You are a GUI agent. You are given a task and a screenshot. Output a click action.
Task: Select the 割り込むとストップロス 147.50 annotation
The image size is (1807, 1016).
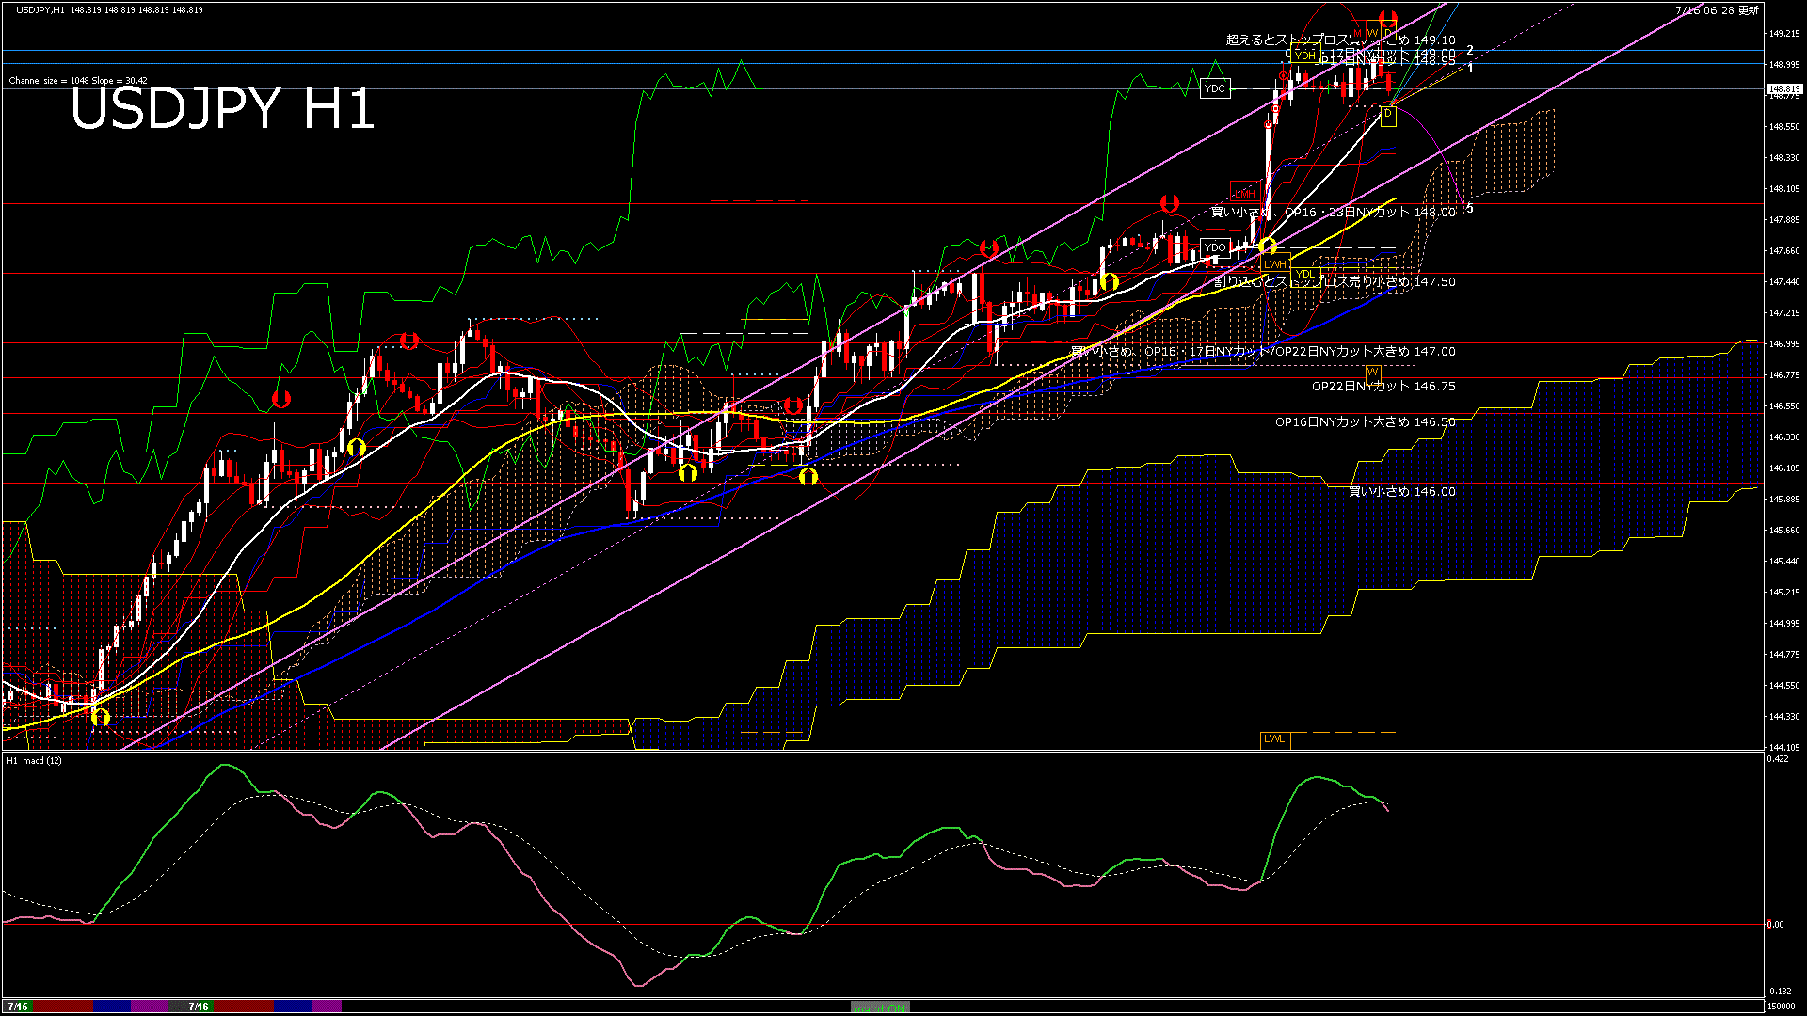(1335, 282)
